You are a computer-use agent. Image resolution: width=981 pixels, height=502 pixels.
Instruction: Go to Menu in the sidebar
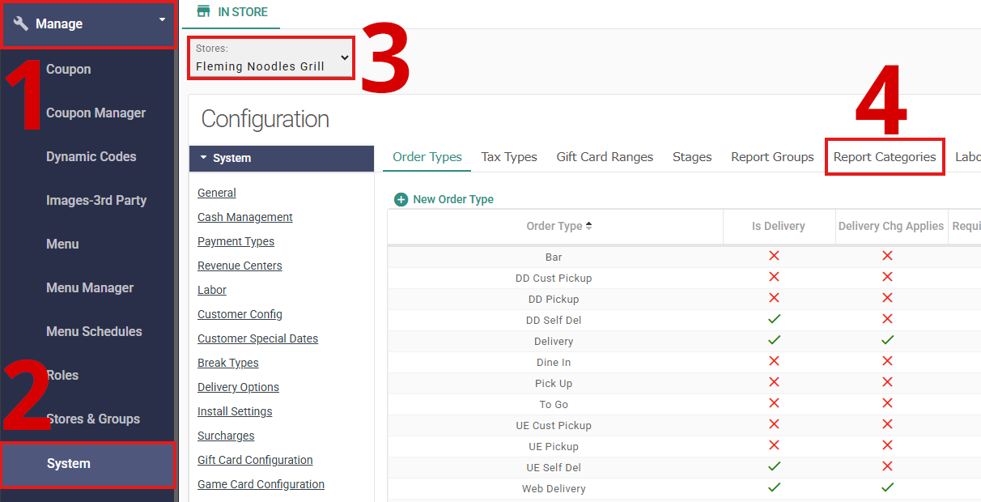click(62, 245)
